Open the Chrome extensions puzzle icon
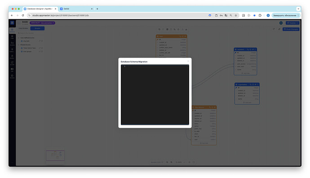Viewport: 310px width, 178px height. (x=260, y=15)
